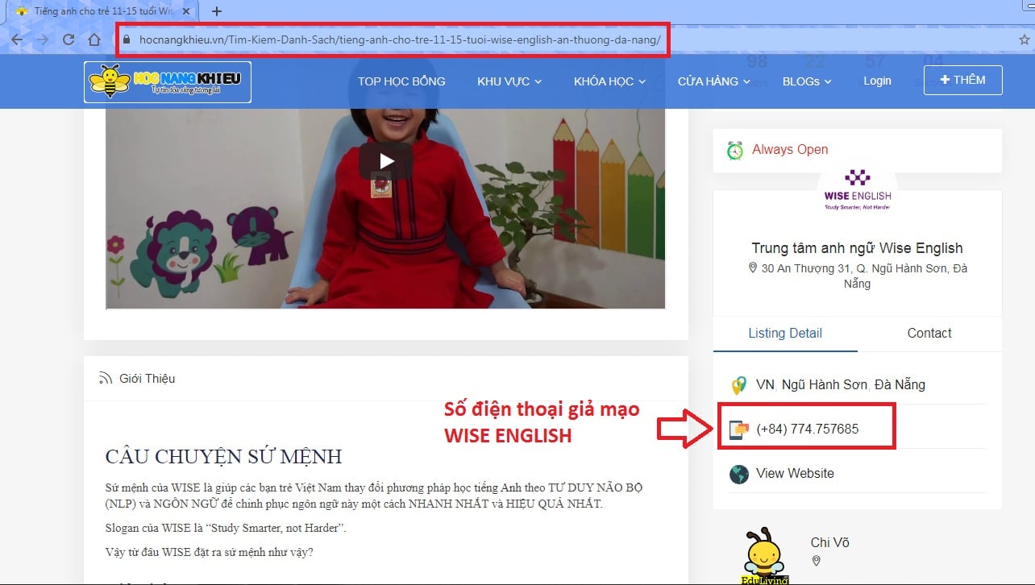Viewport: 1035px width, 585px height.
Task: Expand the KHÓA HỌC dropdown
Action: pos(609,81)
